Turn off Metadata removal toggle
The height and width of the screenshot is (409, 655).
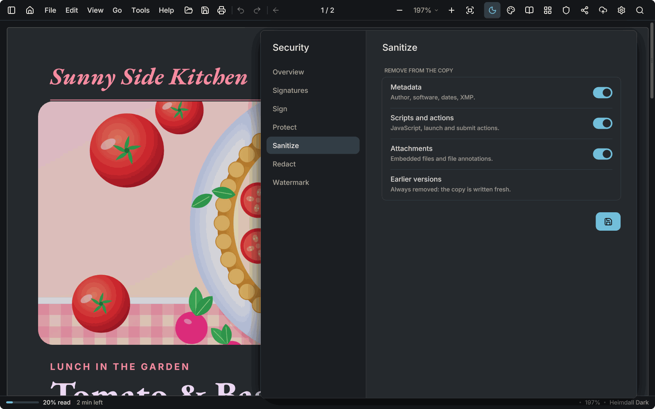click(603, 93)
